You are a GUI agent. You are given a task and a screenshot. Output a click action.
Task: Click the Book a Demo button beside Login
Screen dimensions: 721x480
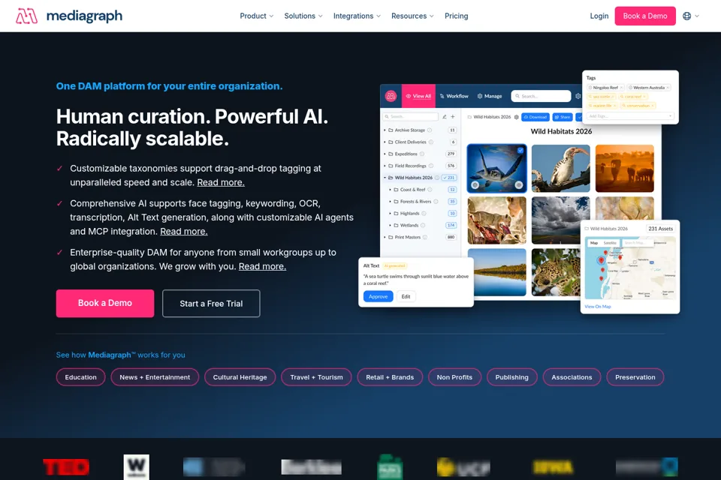point(644,16)
